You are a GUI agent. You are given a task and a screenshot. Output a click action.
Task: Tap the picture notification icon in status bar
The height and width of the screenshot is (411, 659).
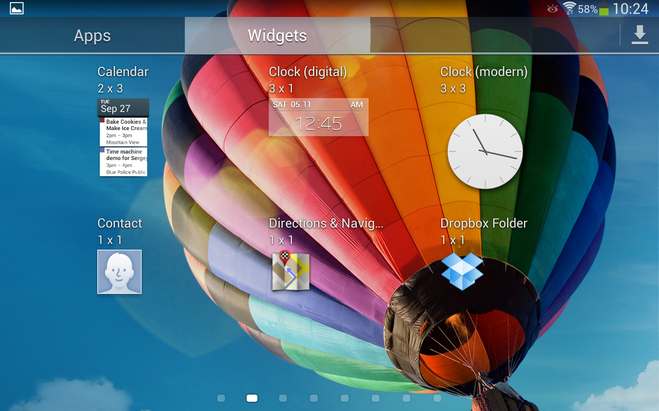pyautogui.click(x=16, y=8)
